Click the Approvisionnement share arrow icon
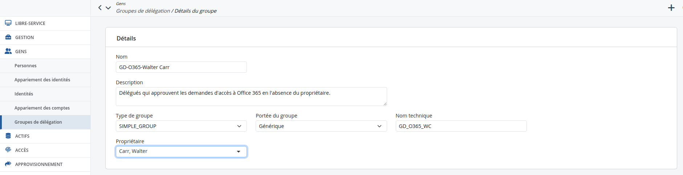This screenshot has height=175, width=683. click(x=8, y=164)
